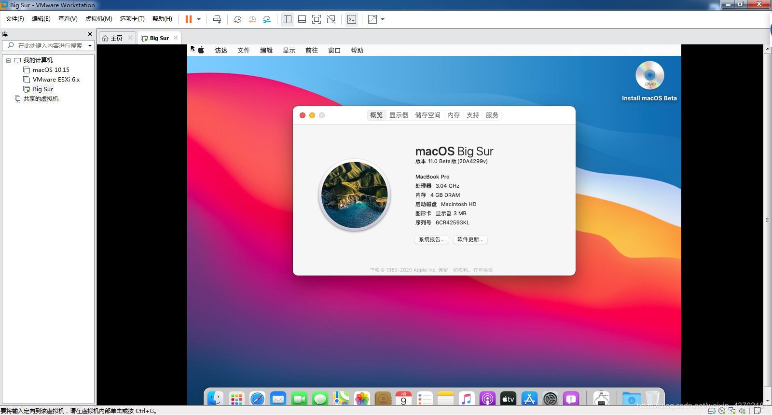Viewport: 772px width, 415px height.
Task: Open the stretch display dropdown arrow
Action: click(x=383, y=19)
